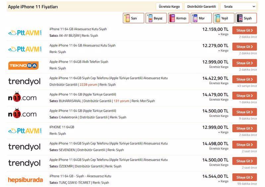This screenshot has width=265, height=187.
Task: Click the Teknosa store logo
Action: click(x=23, y=66)
